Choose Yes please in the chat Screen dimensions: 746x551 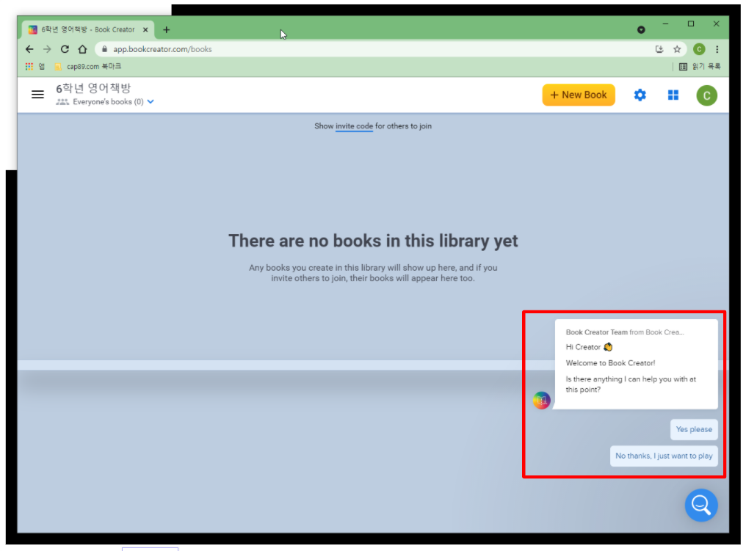[694, 429]
